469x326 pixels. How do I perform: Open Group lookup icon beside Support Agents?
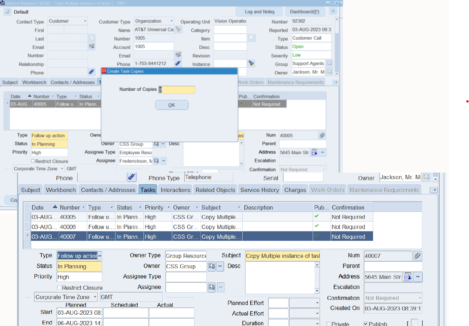pyautogui.click(x=329, y=63)
